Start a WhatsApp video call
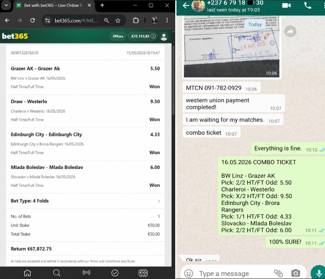The width and height of the screenshot is (325, 279). (x=287, y=5)
